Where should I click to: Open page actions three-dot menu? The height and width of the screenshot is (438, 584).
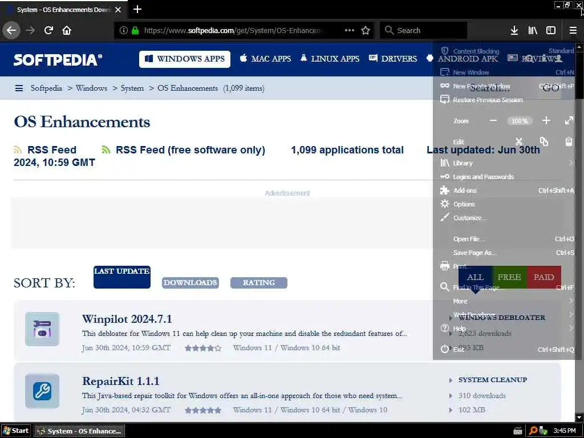(350, 30)
